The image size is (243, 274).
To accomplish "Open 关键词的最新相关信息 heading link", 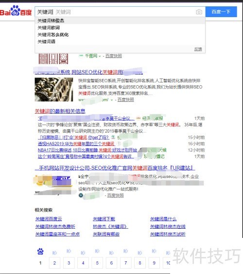I will (60, 111).
